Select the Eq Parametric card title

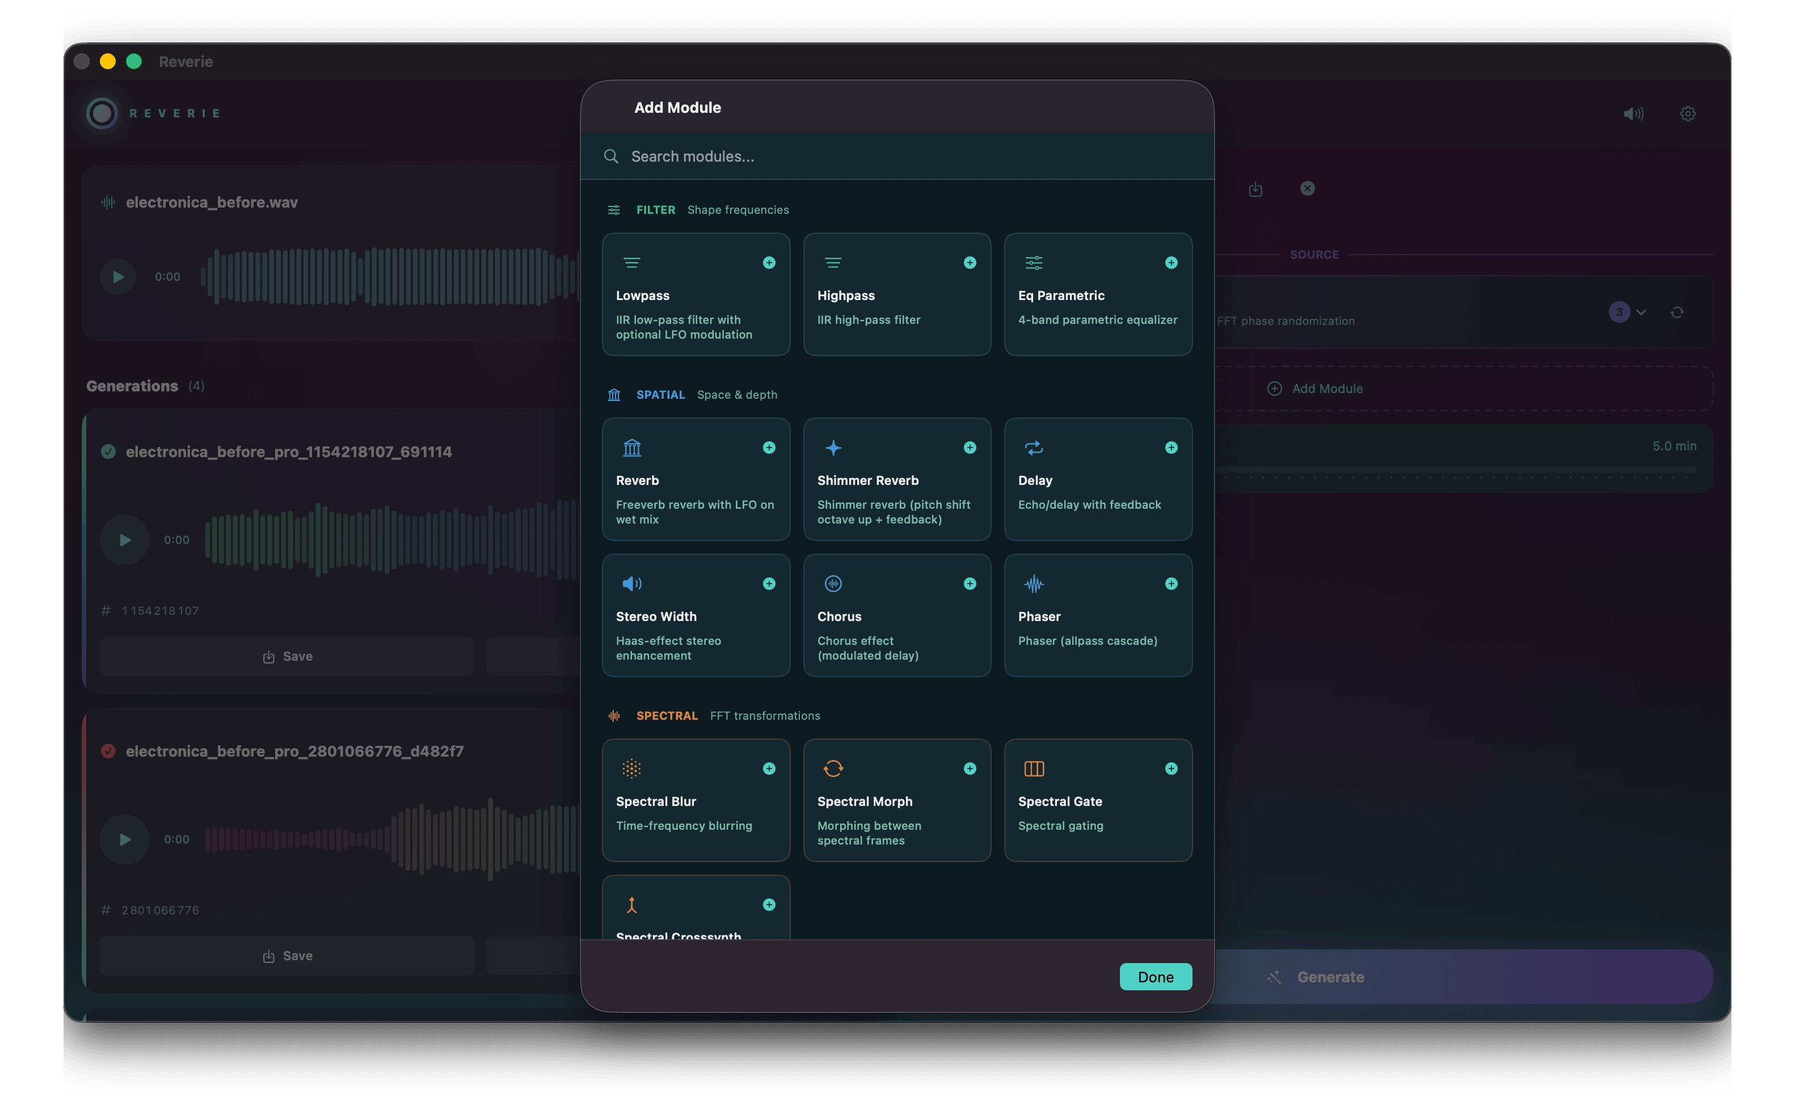(1061, 296)
